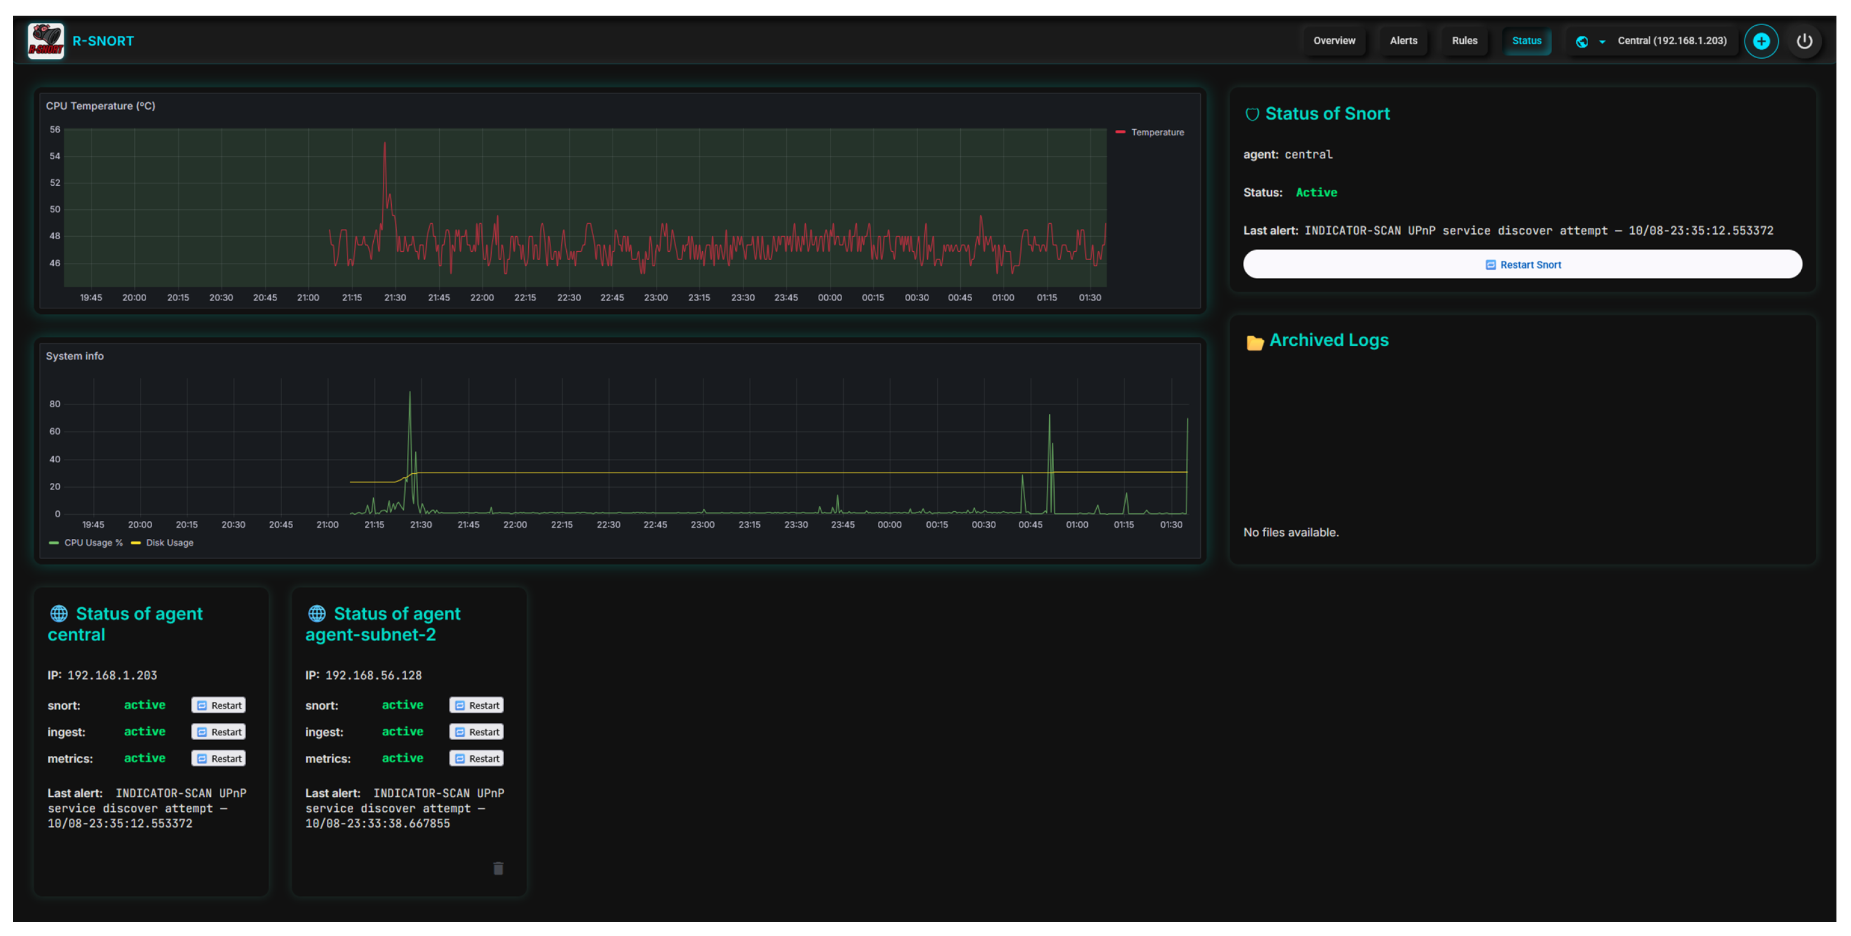Click the plus add agent button
The width and height of the screenshot is (1851, 936).
1760,41
